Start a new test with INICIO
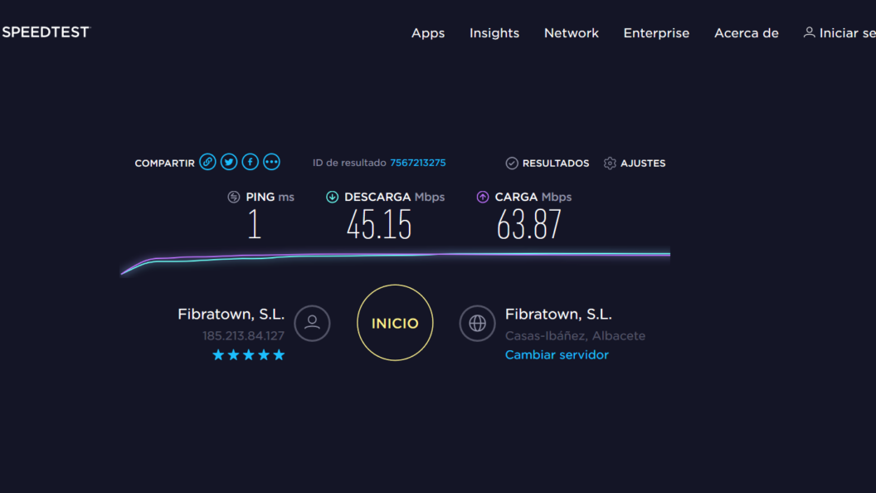 click(395, 323)
